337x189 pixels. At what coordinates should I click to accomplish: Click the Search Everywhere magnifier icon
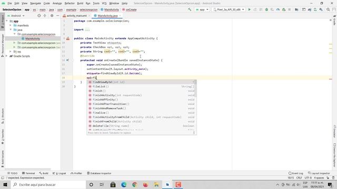[328, 9]
